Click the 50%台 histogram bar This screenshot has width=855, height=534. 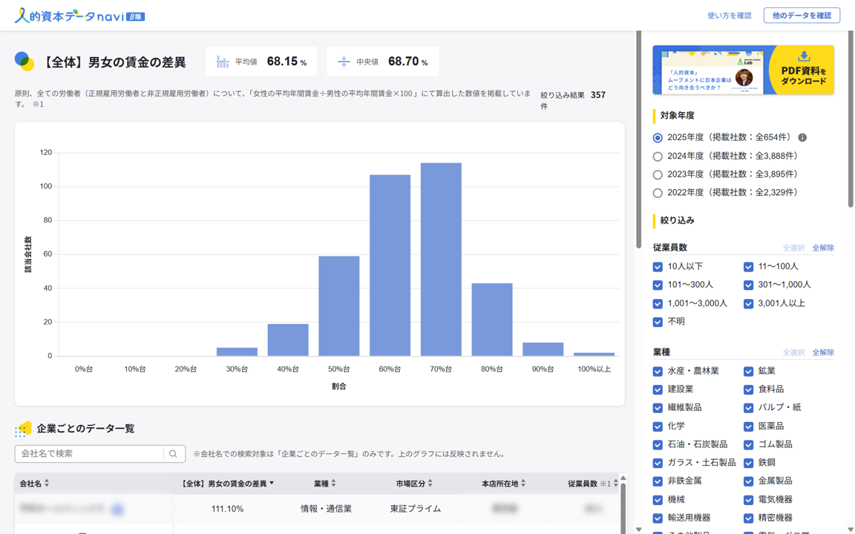click(339, 306)
